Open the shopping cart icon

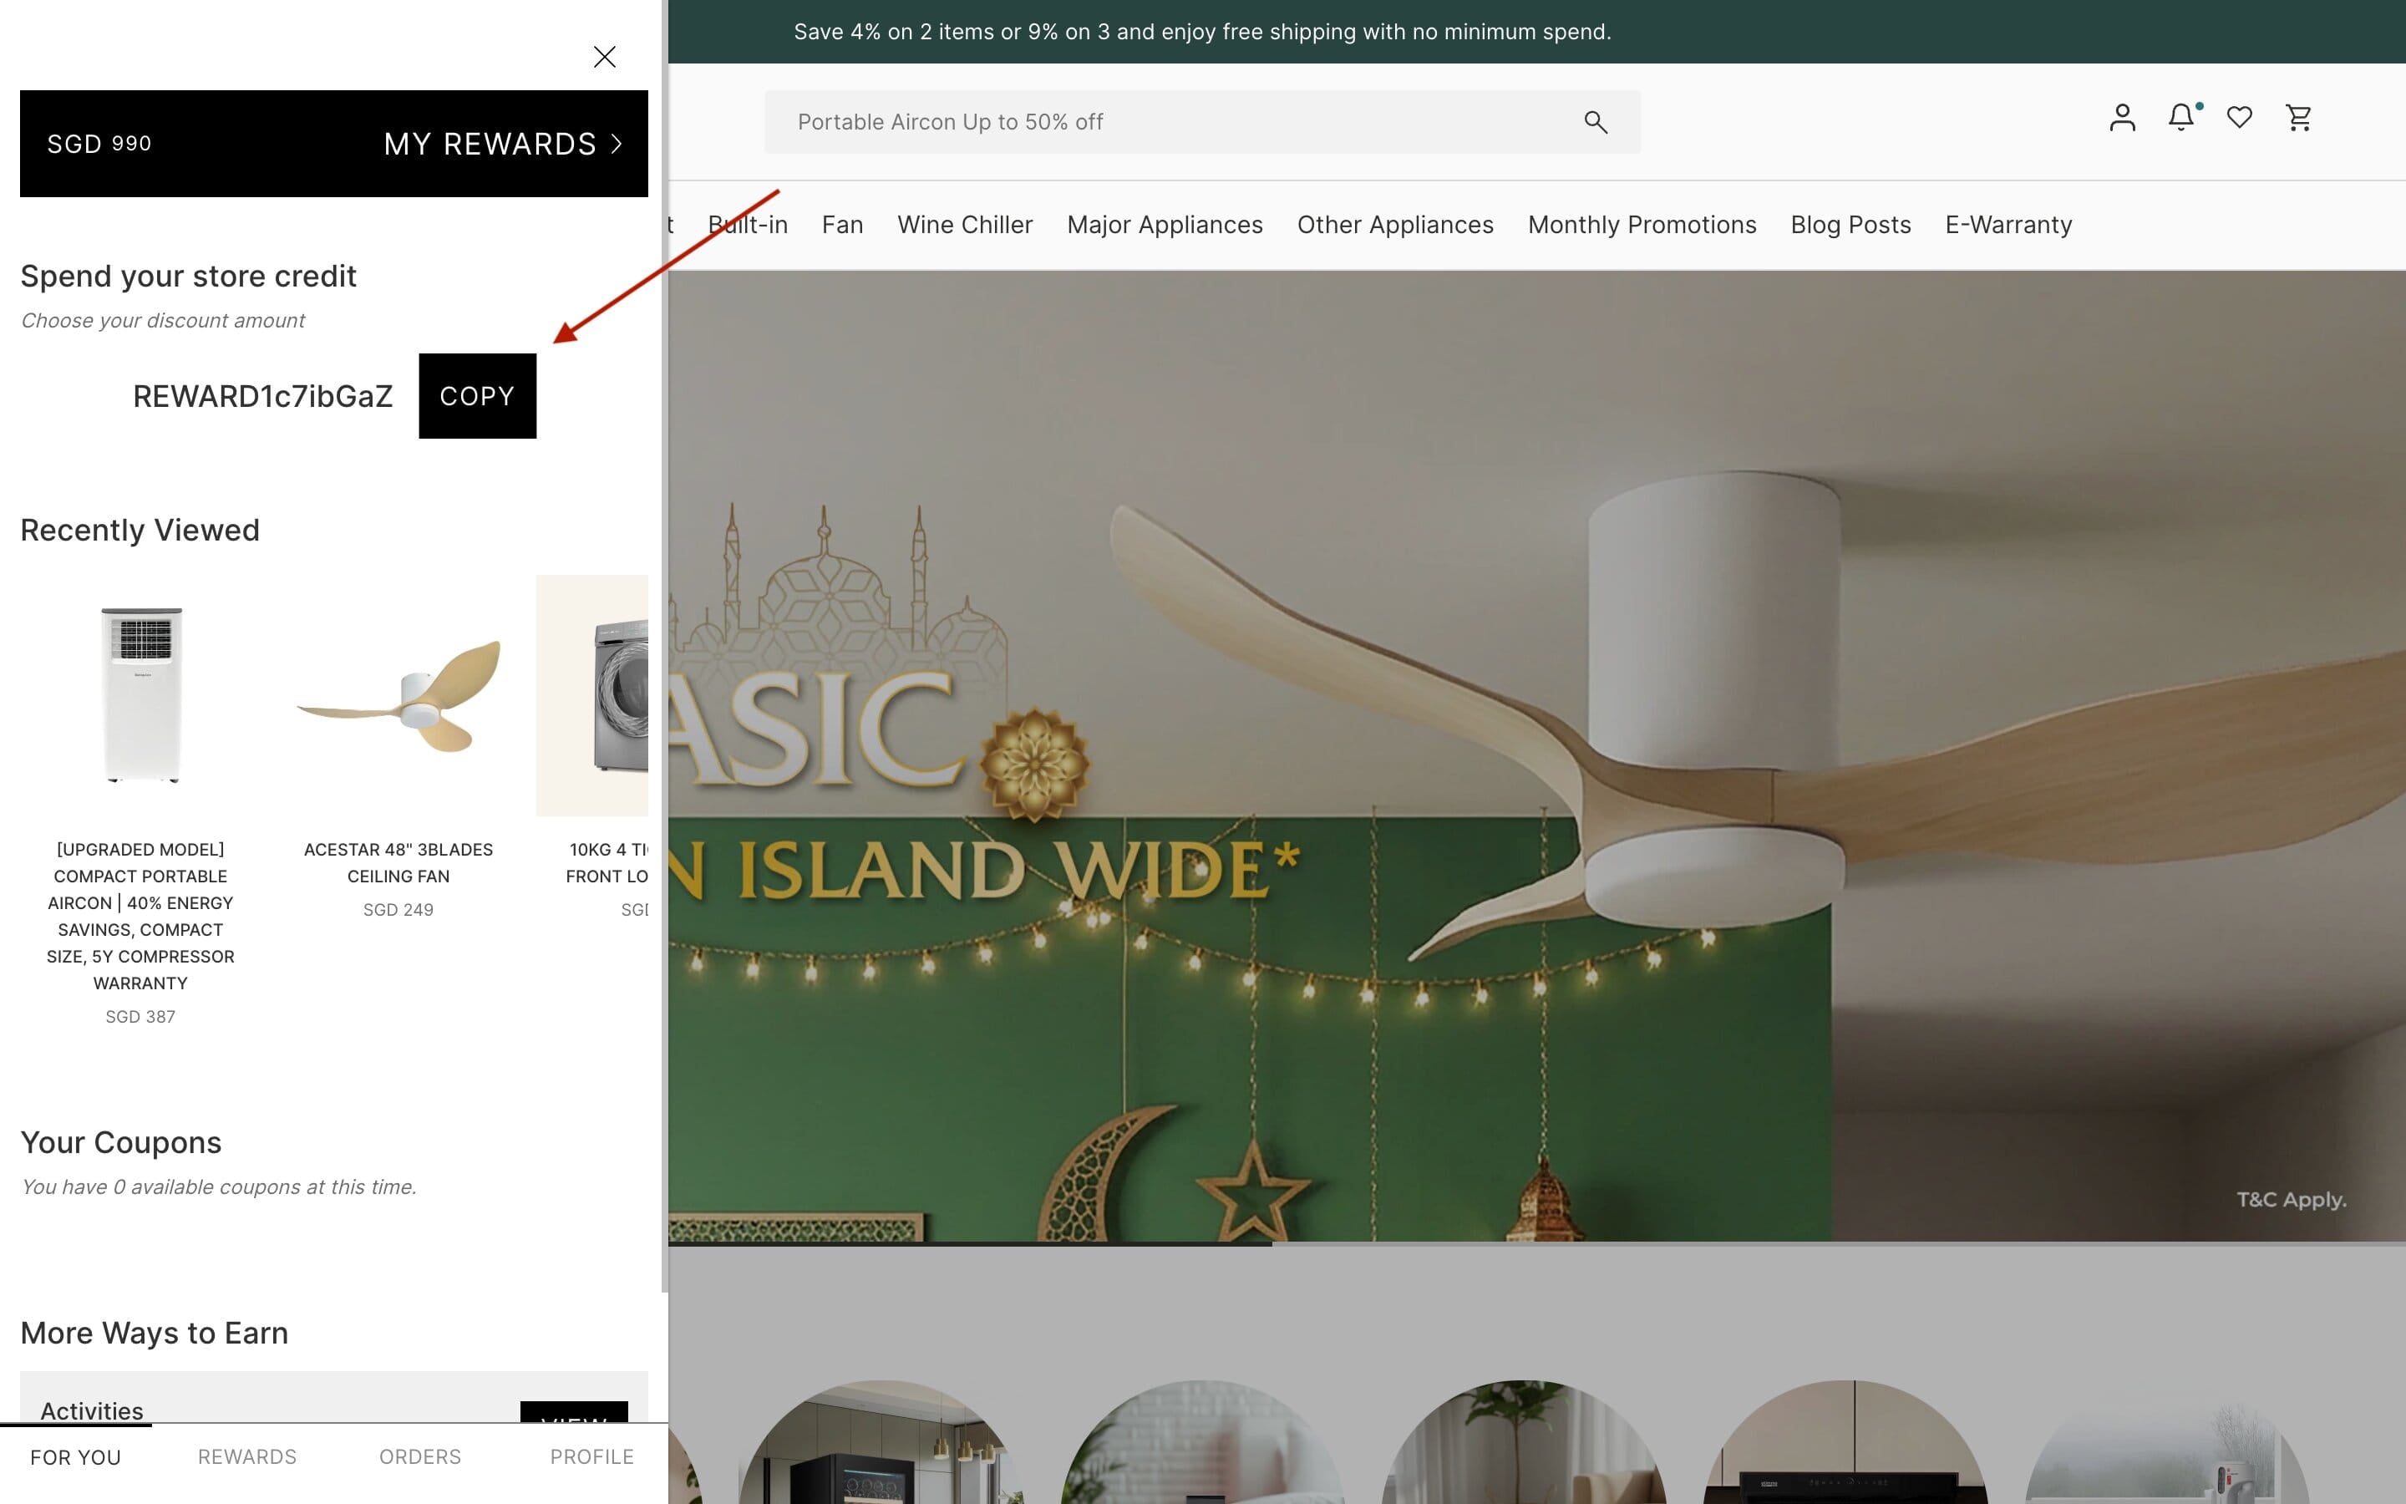click(2298, 117)
